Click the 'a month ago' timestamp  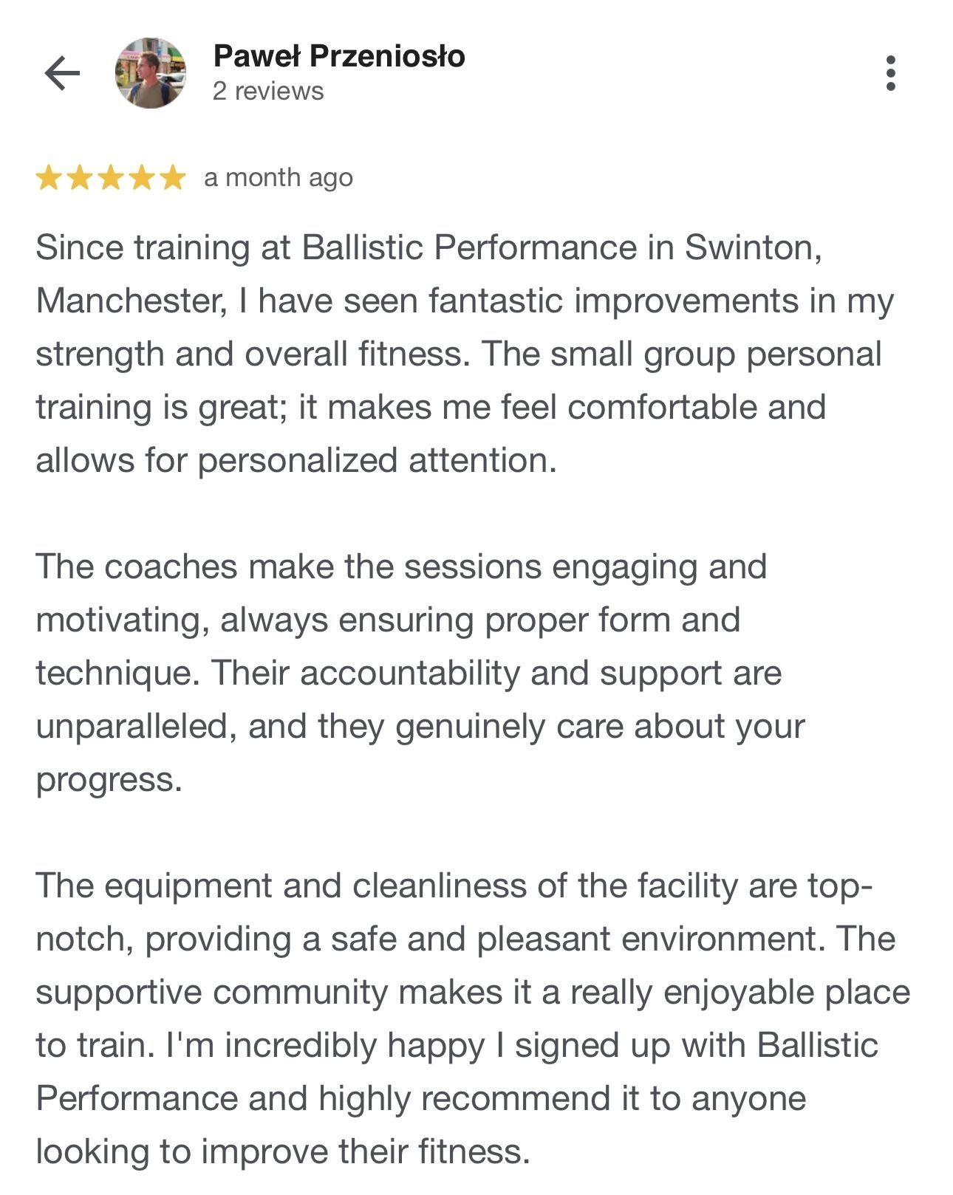click(x=279, y=178)
